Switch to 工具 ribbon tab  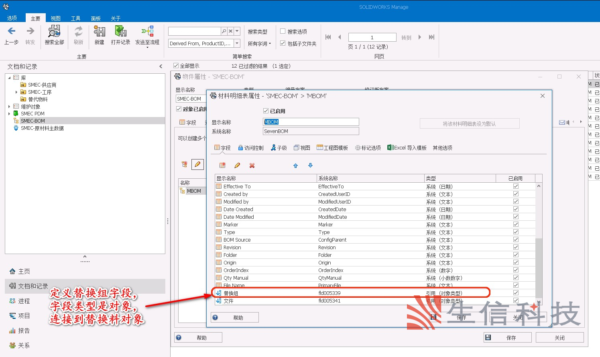(75, 18)
